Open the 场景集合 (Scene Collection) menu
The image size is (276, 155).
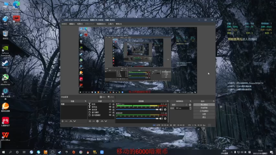click(x=101, y=24)
